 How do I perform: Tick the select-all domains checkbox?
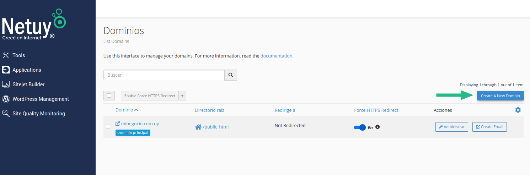pos(109,95)
